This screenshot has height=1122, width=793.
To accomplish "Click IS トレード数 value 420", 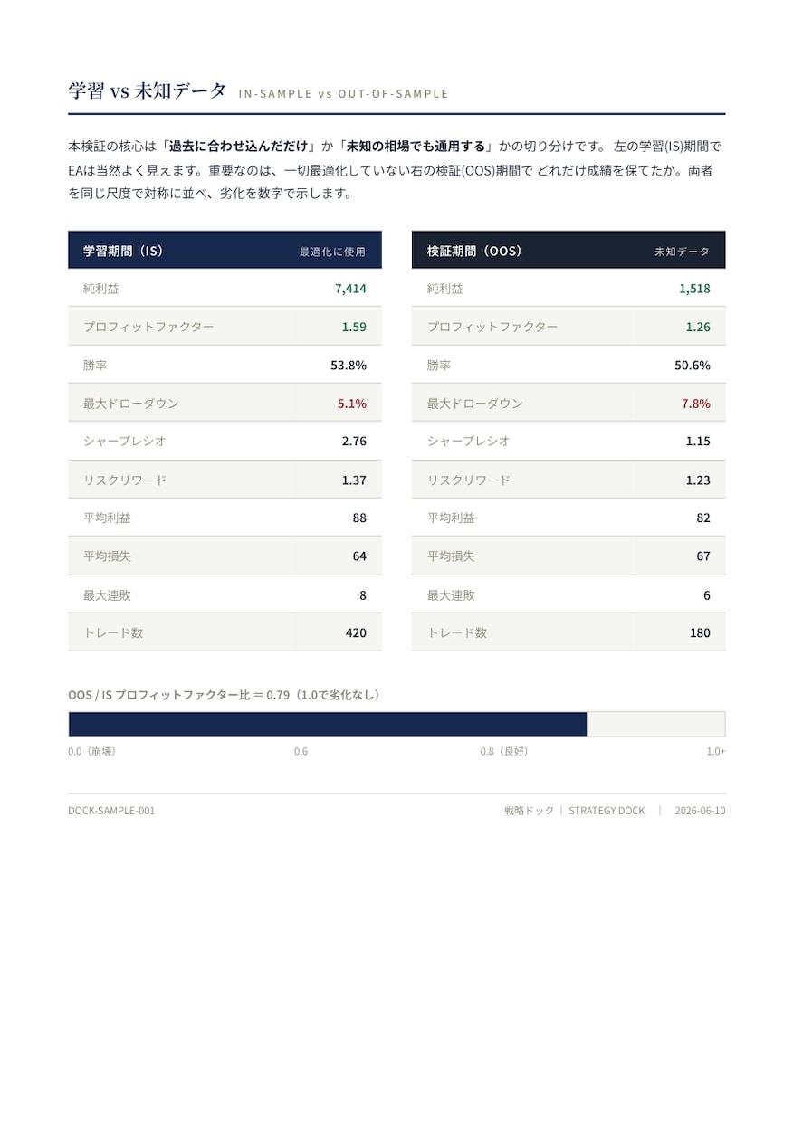I will pos(356,632).
